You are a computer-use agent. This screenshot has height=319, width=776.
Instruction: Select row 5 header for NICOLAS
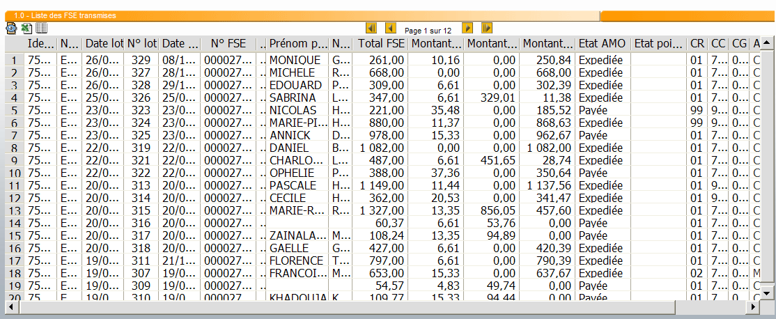pos(15,110)
